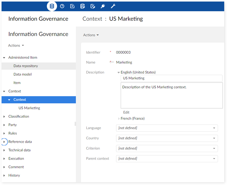This screenshot has width=227, height=185.
Task: Open the Parent context dropdown
Action: pyautogui.click(x=167, y=159)
